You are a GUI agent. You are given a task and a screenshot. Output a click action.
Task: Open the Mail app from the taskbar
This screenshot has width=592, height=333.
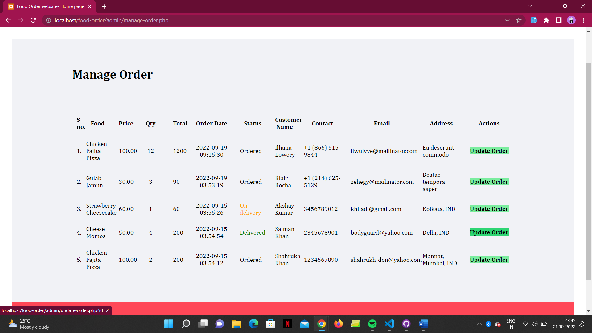[305, 324]
